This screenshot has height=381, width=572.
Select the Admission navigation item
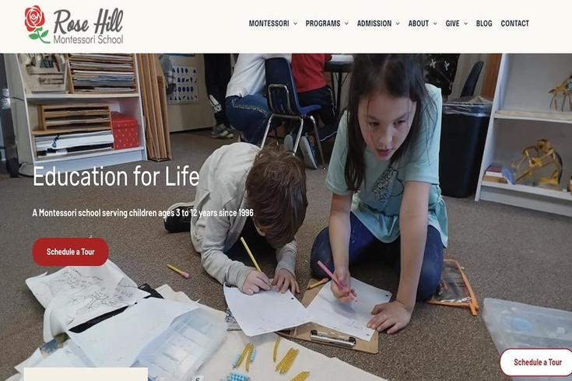[x=374, y=23]
